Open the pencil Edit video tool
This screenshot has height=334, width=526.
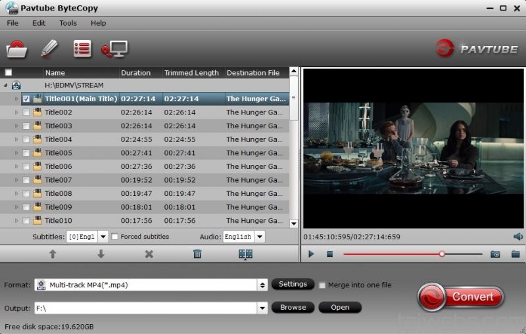pyautogui.click(x=49, y=49)
